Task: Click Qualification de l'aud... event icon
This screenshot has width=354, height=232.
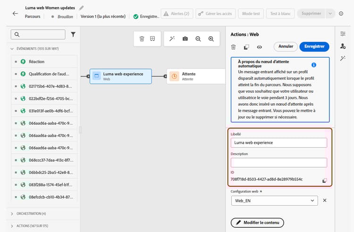Action: [23, 74]
